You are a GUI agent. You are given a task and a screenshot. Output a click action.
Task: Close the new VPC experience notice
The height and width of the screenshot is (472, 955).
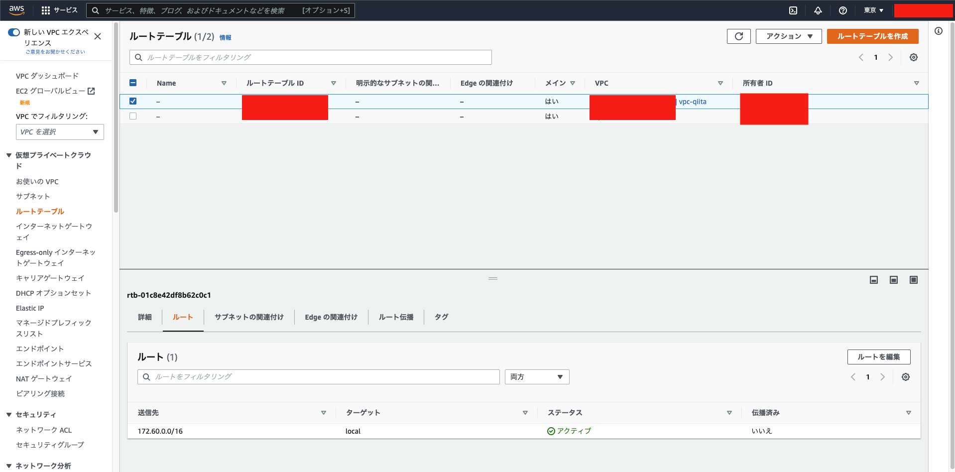click(x=98, y=36)
